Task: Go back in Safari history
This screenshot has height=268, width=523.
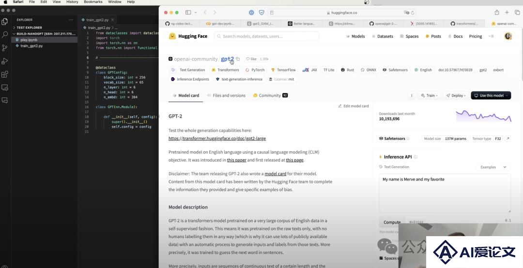Action: pyautogui.click(x=205, y=12)
